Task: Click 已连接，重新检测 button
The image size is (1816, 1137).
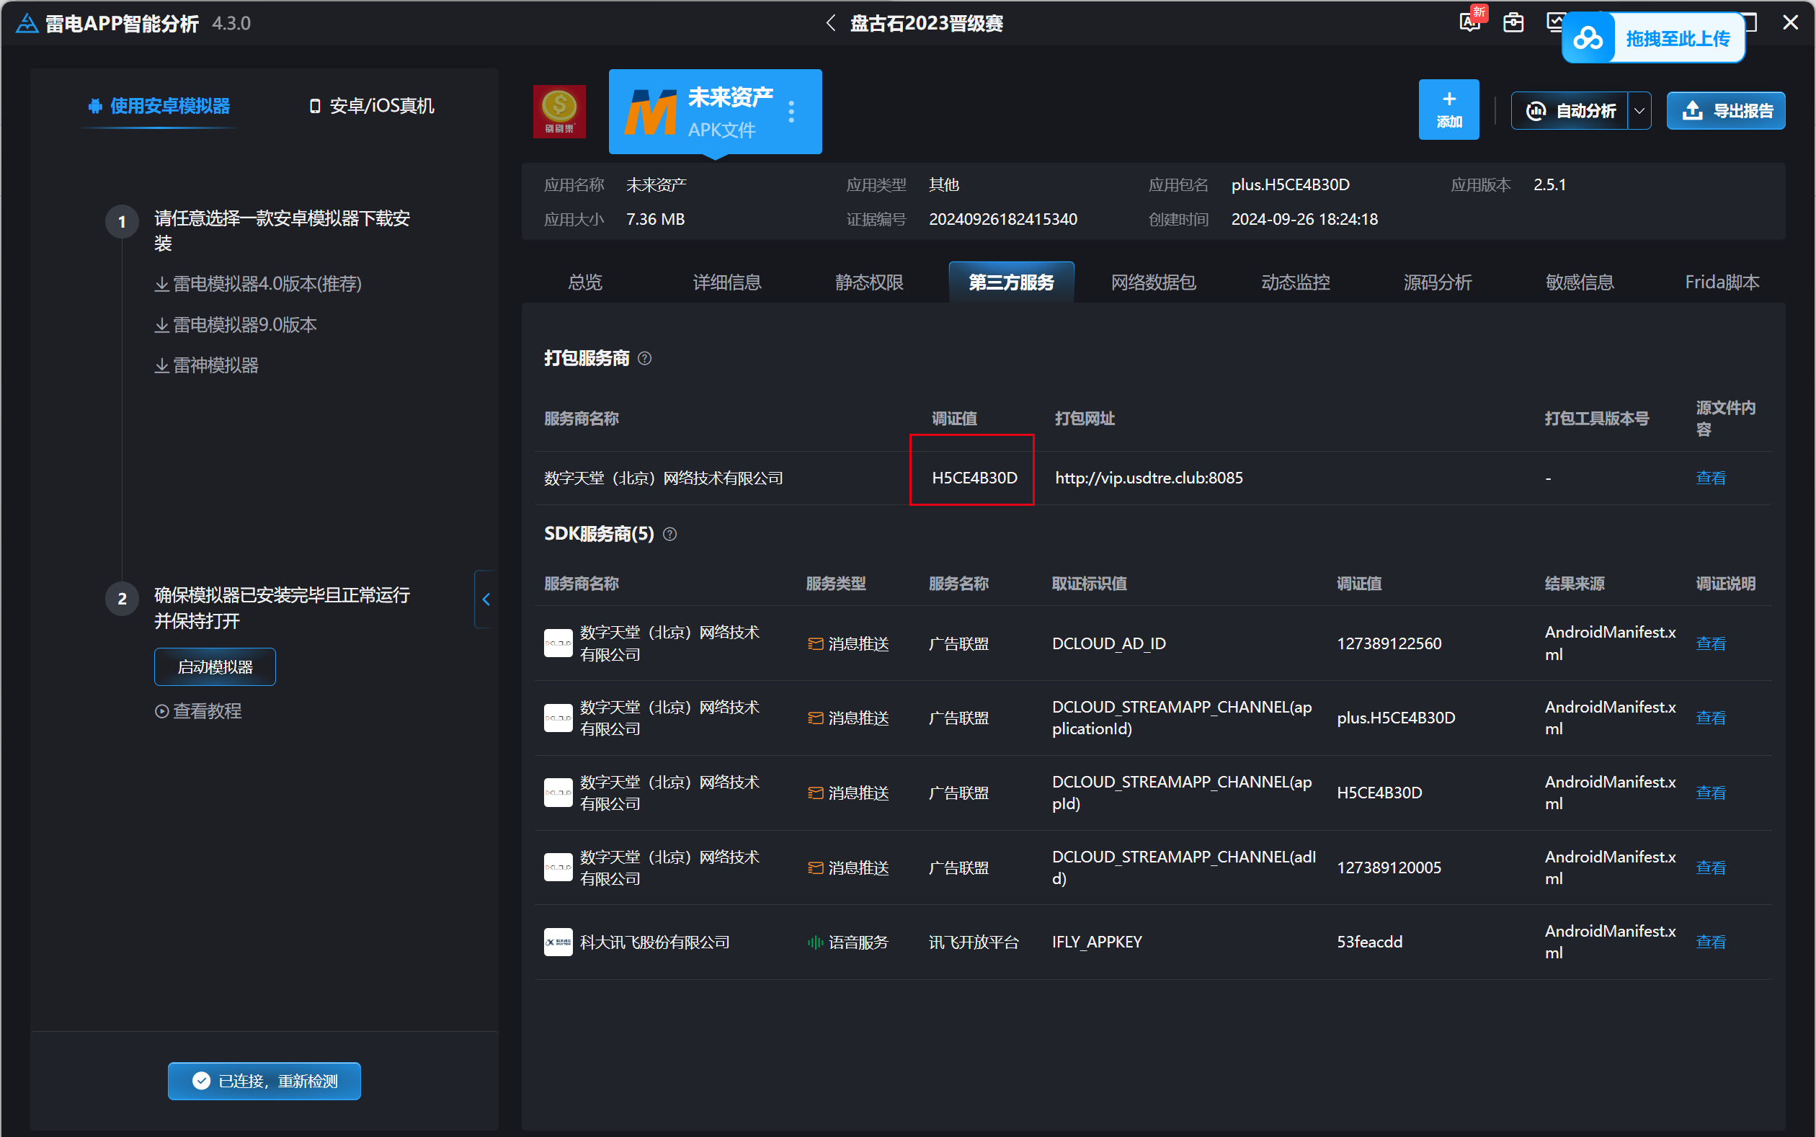Action: coord(264,1082)
